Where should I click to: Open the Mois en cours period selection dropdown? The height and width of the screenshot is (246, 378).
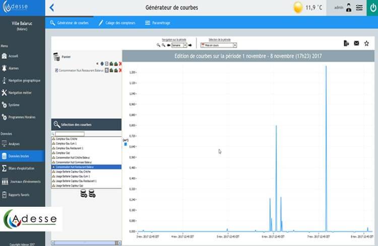(219, 45)
